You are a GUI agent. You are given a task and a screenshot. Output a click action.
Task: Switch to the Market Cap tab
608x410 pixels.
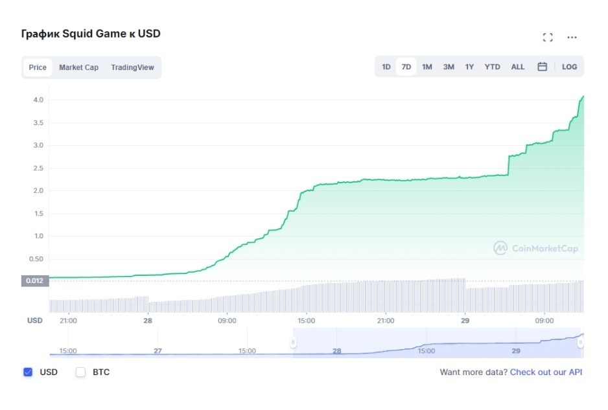point(78,67)
